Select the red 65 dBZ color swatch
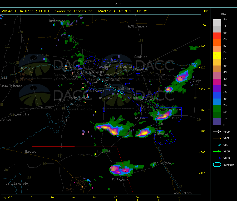Image resolution: width=237 pixels, height=201 pixels. pyautogui.click(x=217, y=36)
